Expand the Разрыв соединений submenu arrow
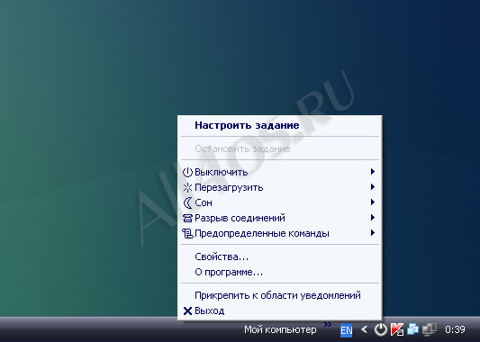This screenshot has height=342, width=480. click(x=373, y=217)
